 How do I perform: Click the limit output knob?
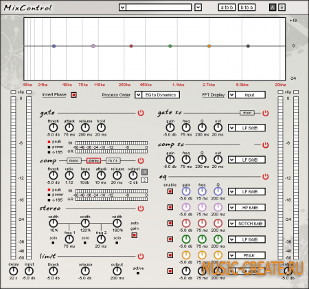[117, 271]
